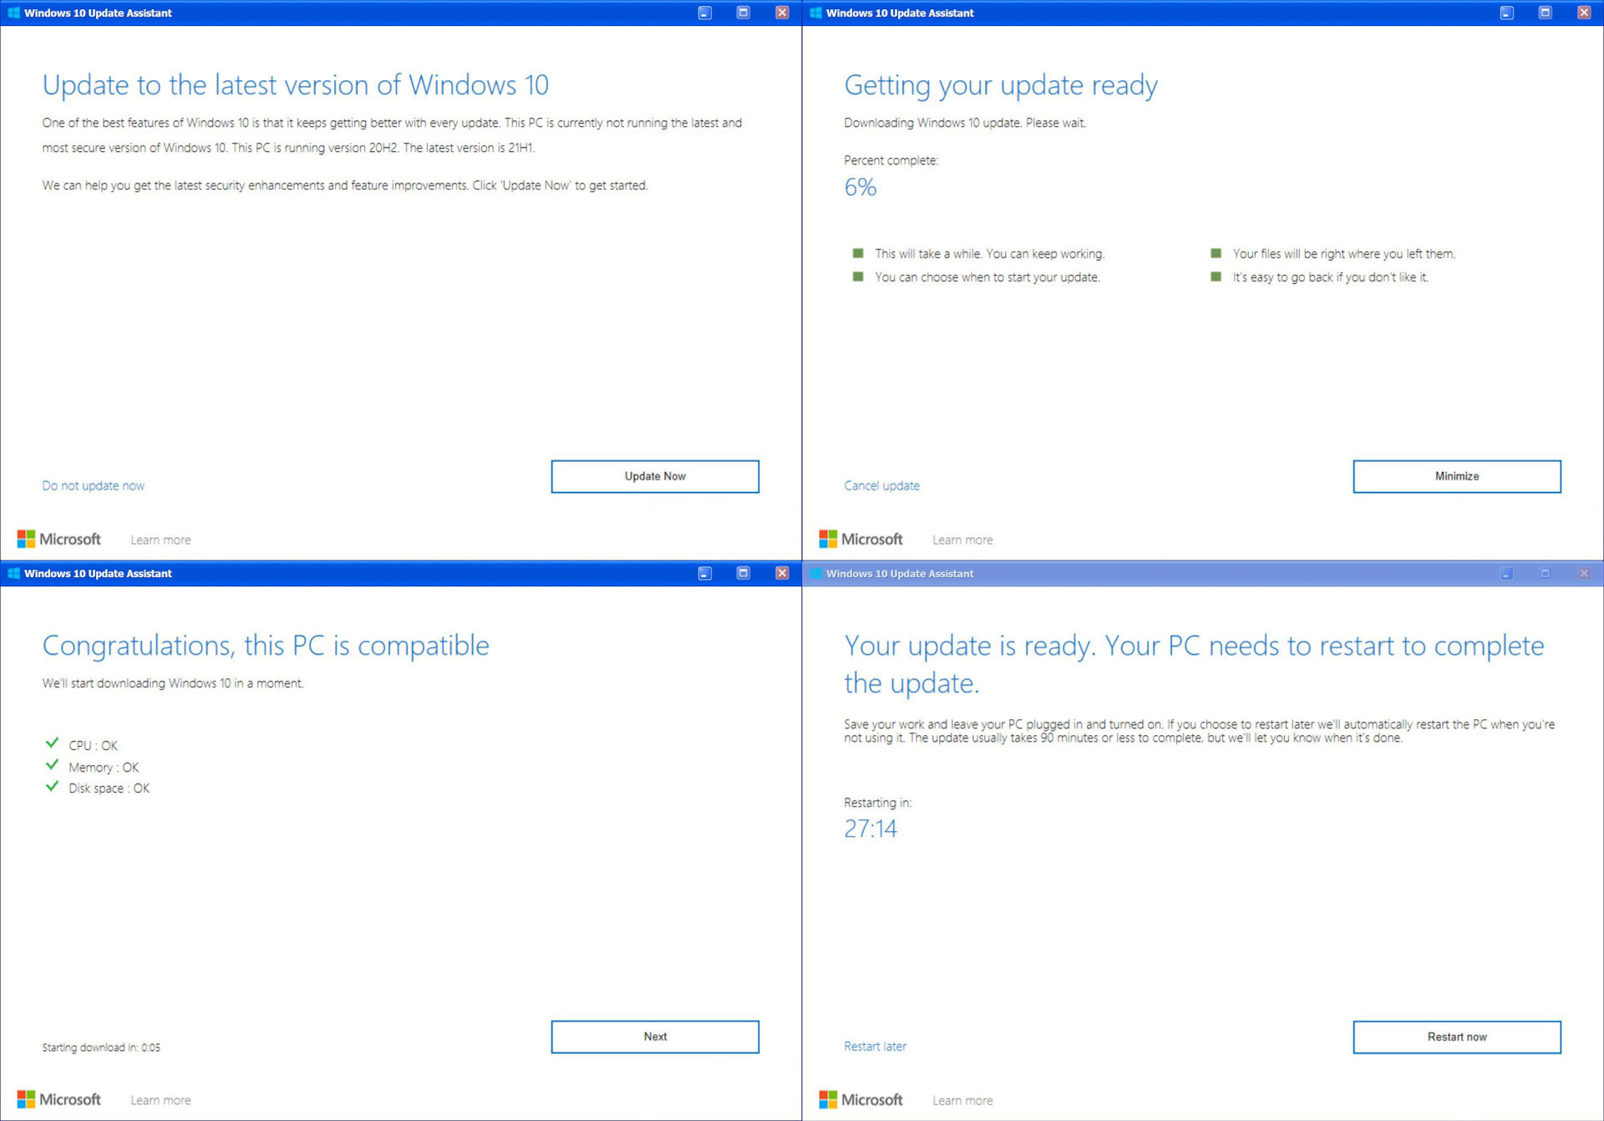Click green bullet beside You can choose when to start

[x=858, y=276]
